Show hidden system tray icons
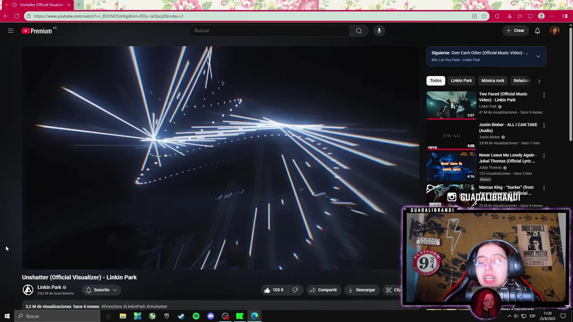 pyautogui.click(x=509, y=316)
